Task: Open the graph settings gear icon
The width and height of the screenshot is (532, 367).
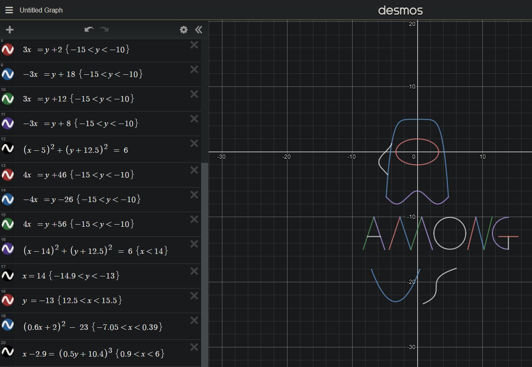Action: [183, 30]
